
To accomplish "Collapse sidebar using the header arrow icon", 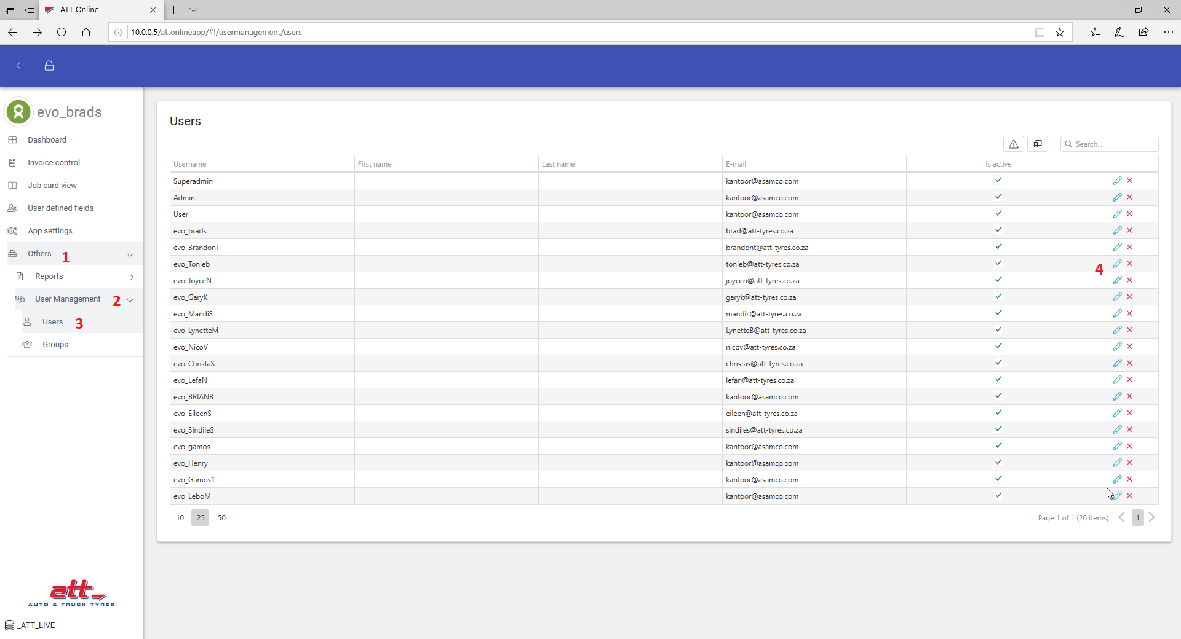I will [x=18, y=66].
